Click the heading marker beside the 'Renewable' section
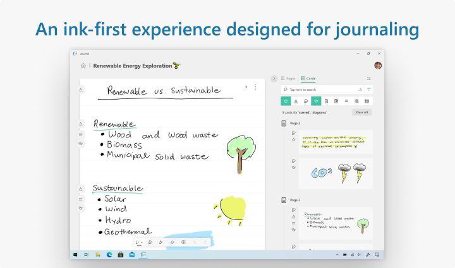 pos(81,124)
